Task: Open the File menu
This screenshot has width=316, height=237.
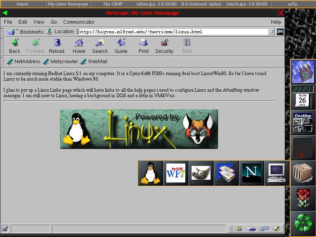Action: click(x=8, y=22)
